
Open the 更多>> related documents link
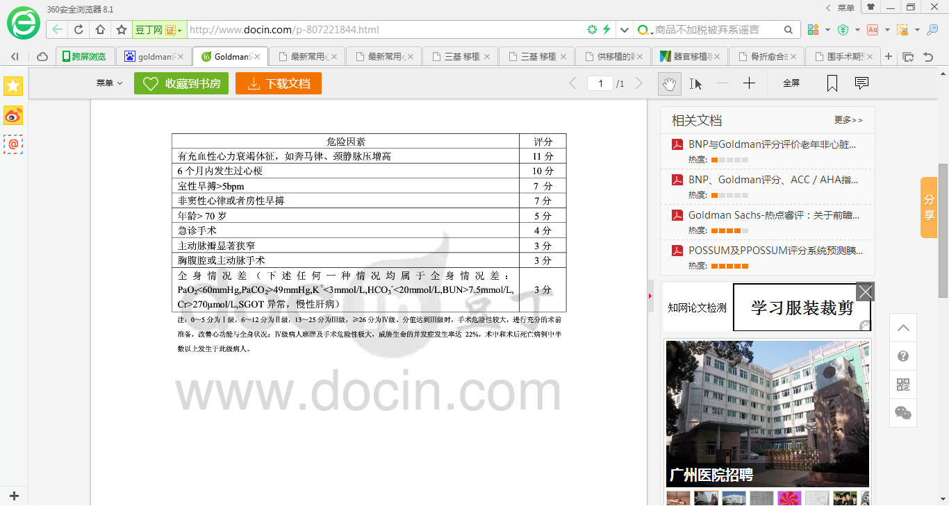[848, 119]
